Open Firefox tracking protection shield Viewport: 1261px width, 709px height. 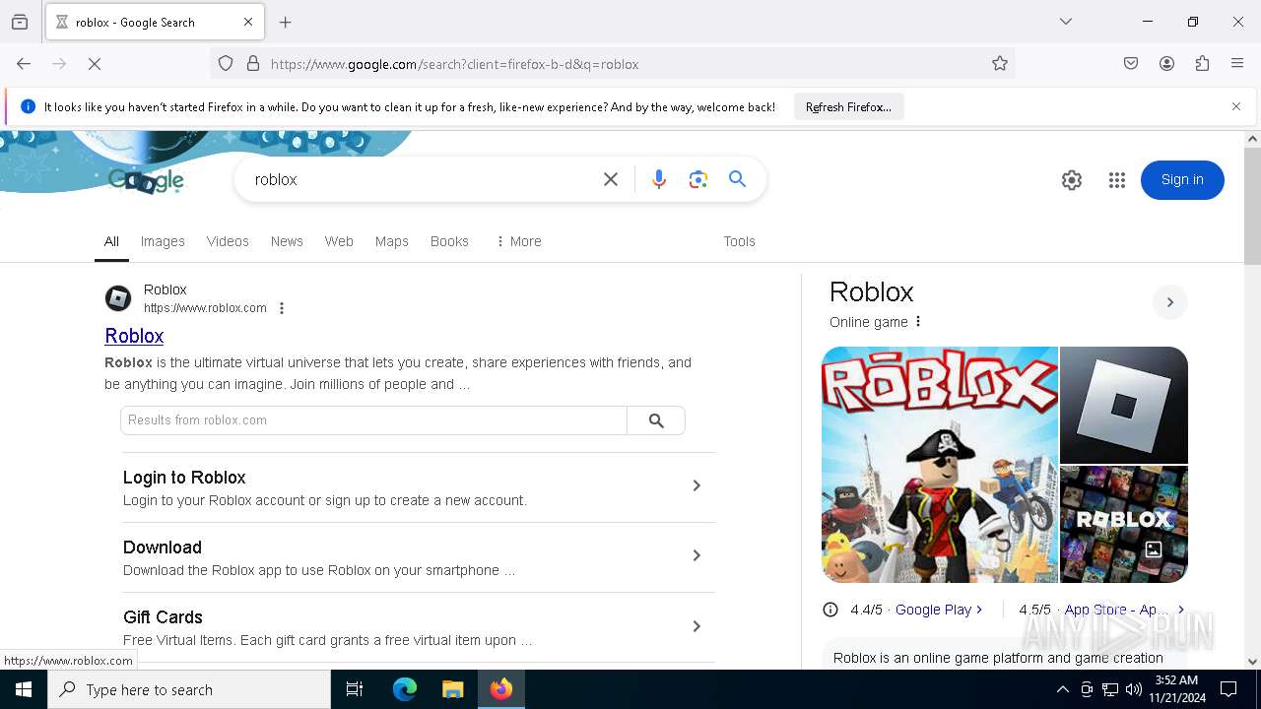click(226, 64)
